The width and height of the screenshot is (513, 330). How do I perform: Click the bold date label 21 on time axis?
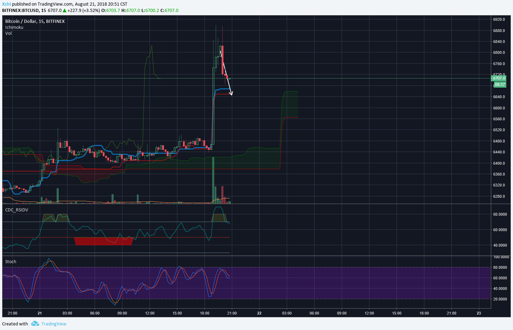click(x=40, y=313)
